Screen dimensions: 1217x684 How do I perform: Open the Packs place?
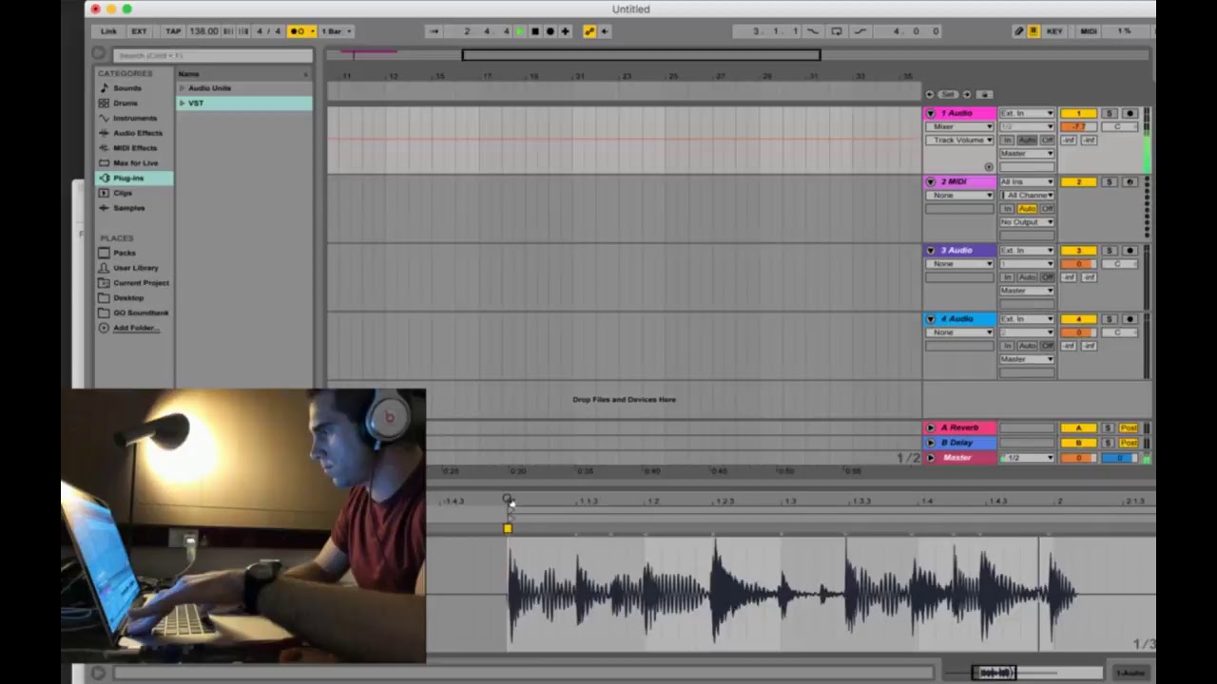(124, 253)
